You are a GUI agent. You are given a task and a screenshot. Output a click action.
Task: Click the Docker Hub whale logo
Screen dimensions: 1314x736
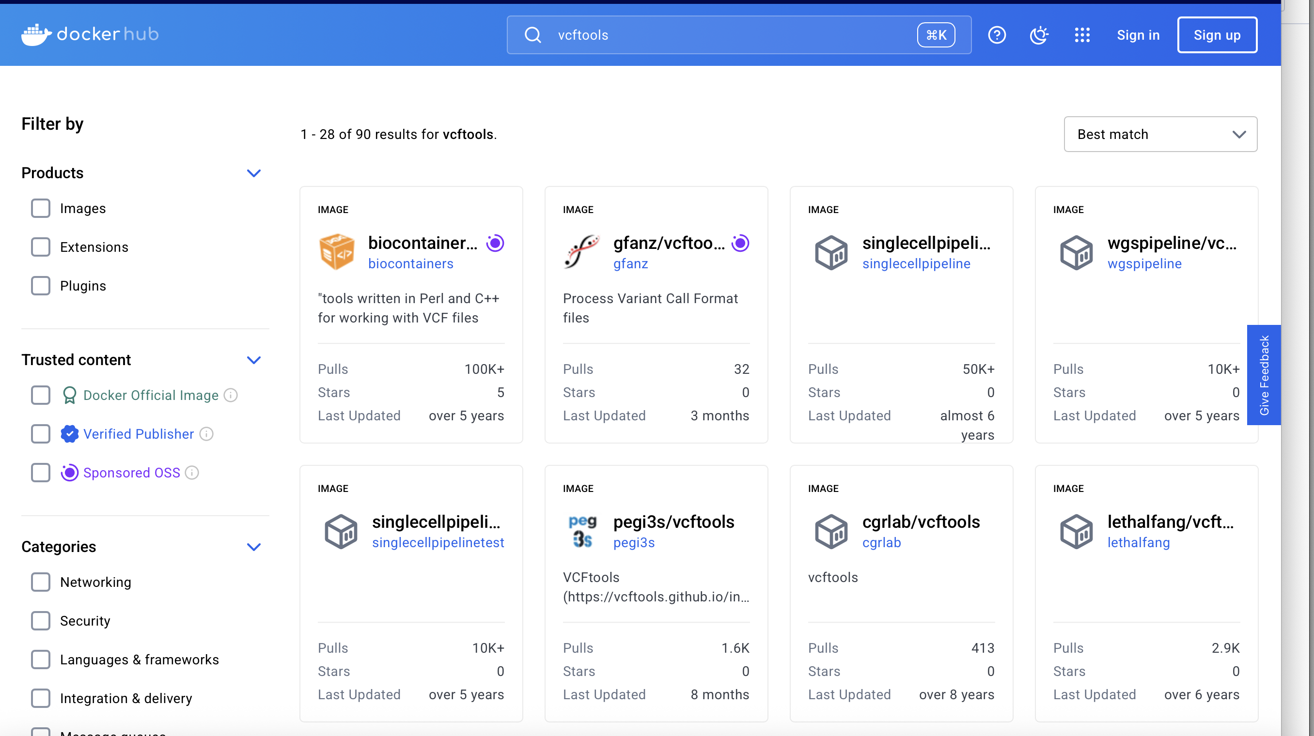pos(36,35)
